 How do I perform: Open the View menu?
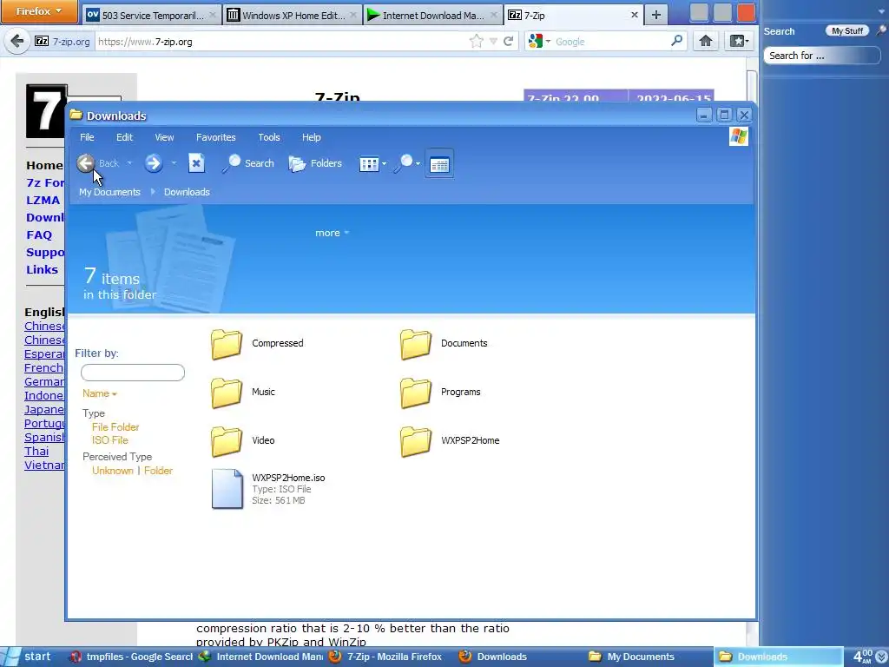pos(164,137)
